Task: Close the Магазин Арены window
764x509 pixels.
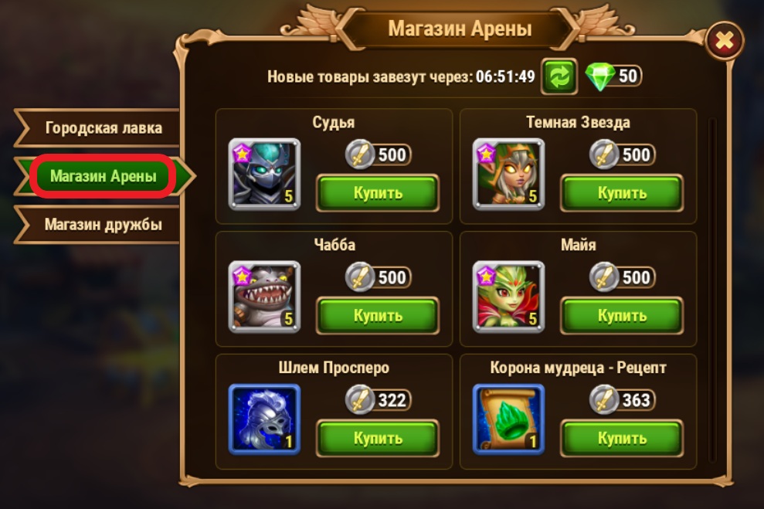Action: (x=724, y=41)
